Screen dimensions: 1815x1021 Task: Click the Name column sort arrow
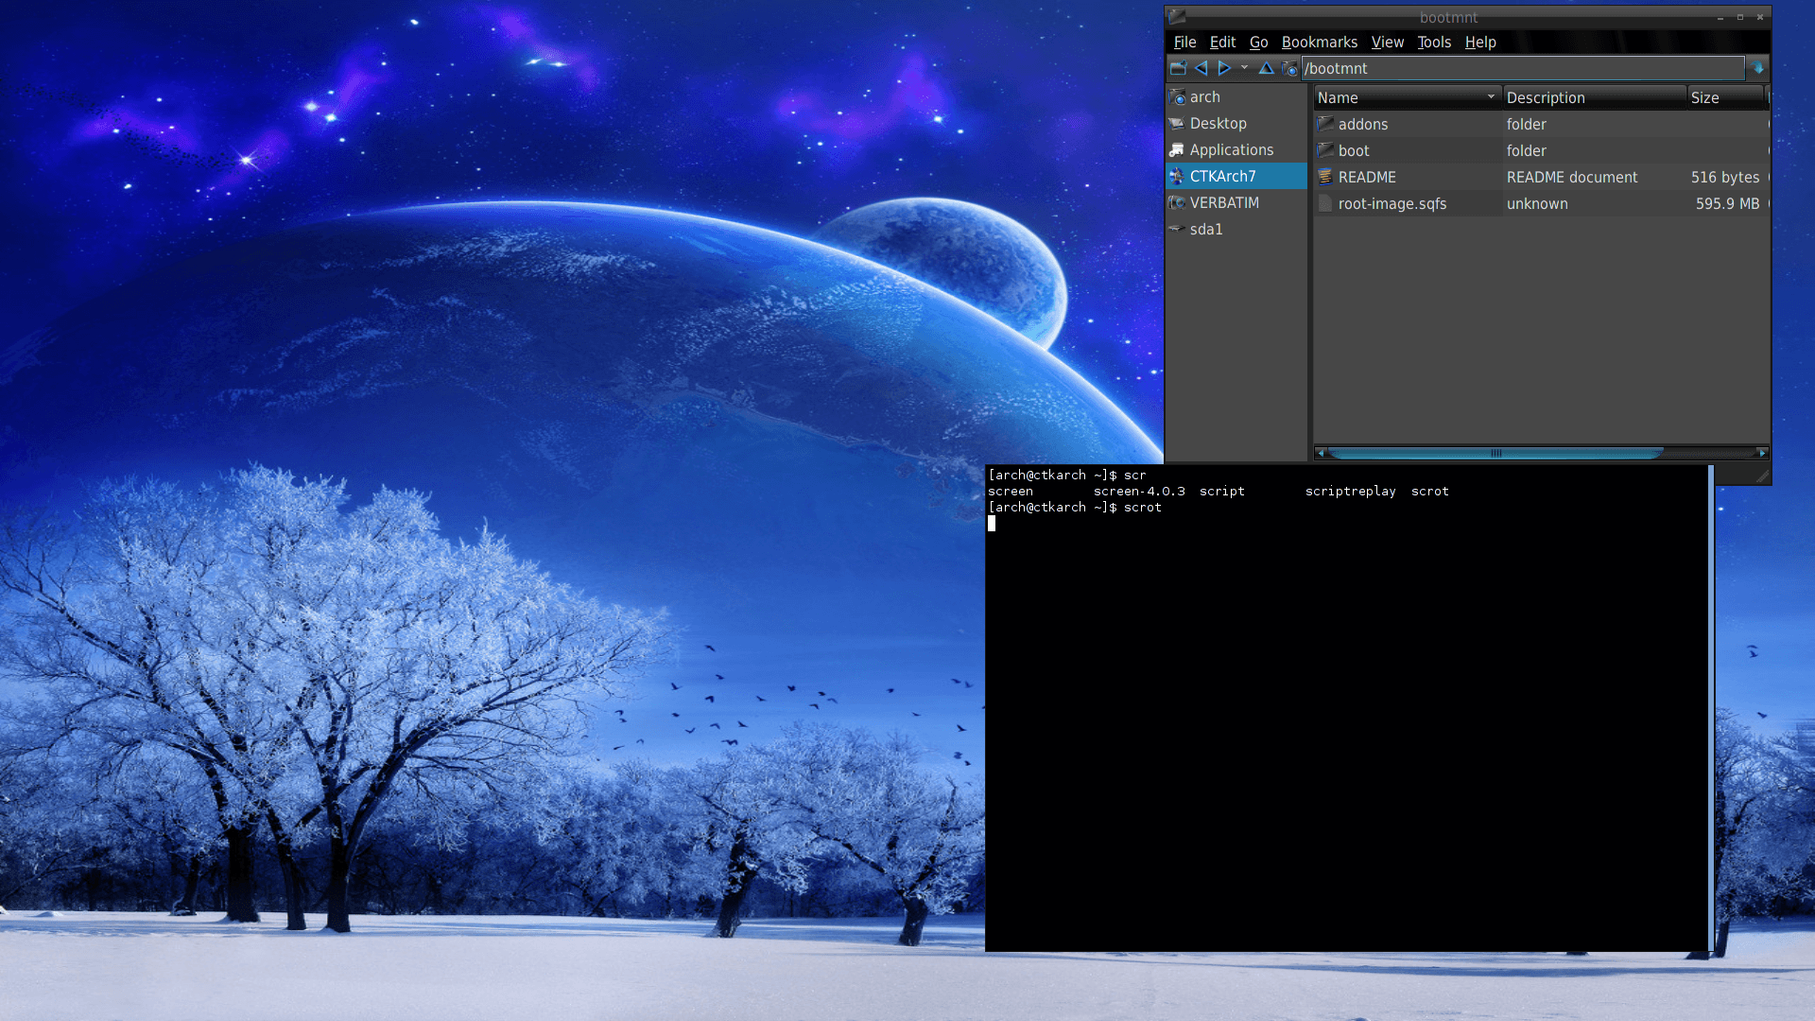pyautogui.click(x=1491, y=96)
